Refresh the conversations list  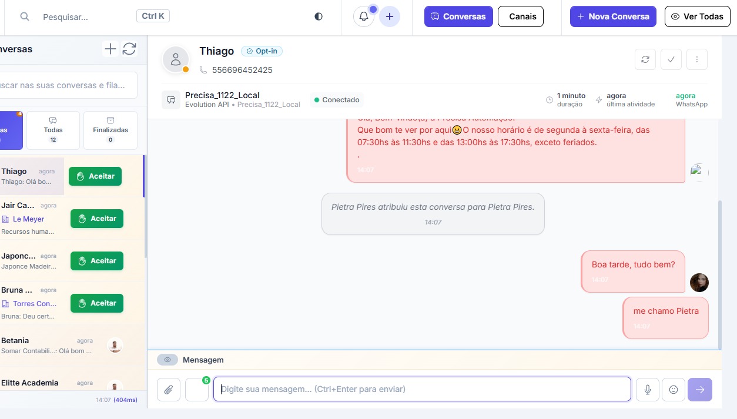coord(129,49)
